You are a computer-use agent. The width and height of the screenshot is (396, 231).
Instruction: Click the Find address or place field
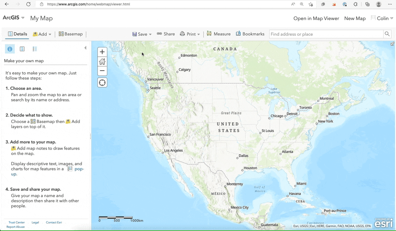pyautogui.click(x=326, y=34)
